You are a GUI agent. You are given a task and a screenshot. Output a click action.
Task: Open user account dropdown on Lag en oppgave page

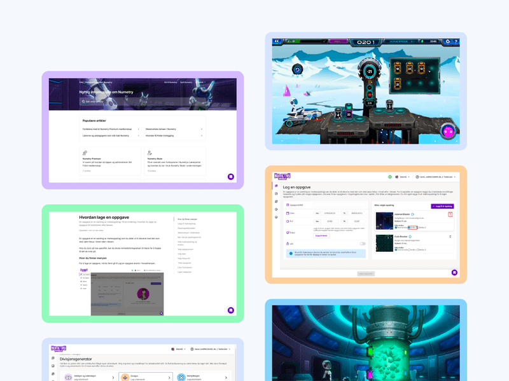(436, 177)
